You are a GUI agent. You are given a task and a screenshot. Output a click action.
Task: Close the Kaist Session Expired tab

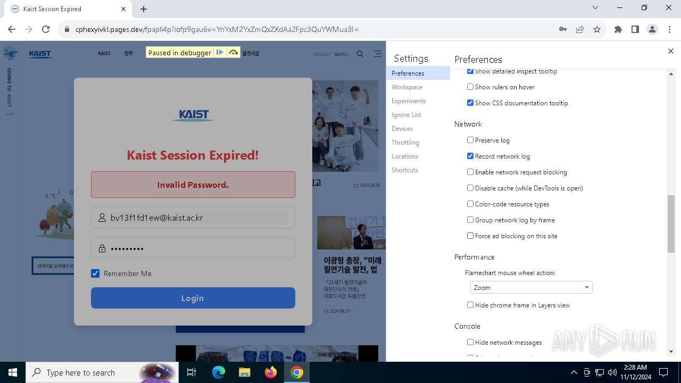click(123, 9)
